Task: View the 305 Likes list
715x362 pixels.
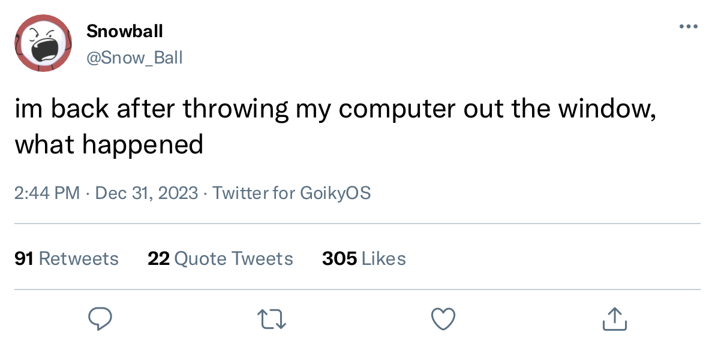Action: tap(364, 258)
